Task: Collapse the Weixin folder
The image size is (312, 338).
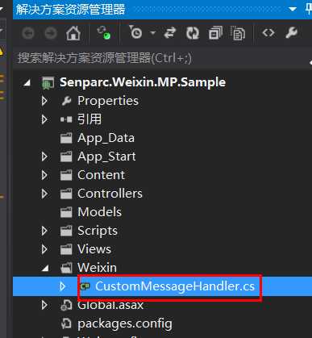Action: [x=45, y=268]
